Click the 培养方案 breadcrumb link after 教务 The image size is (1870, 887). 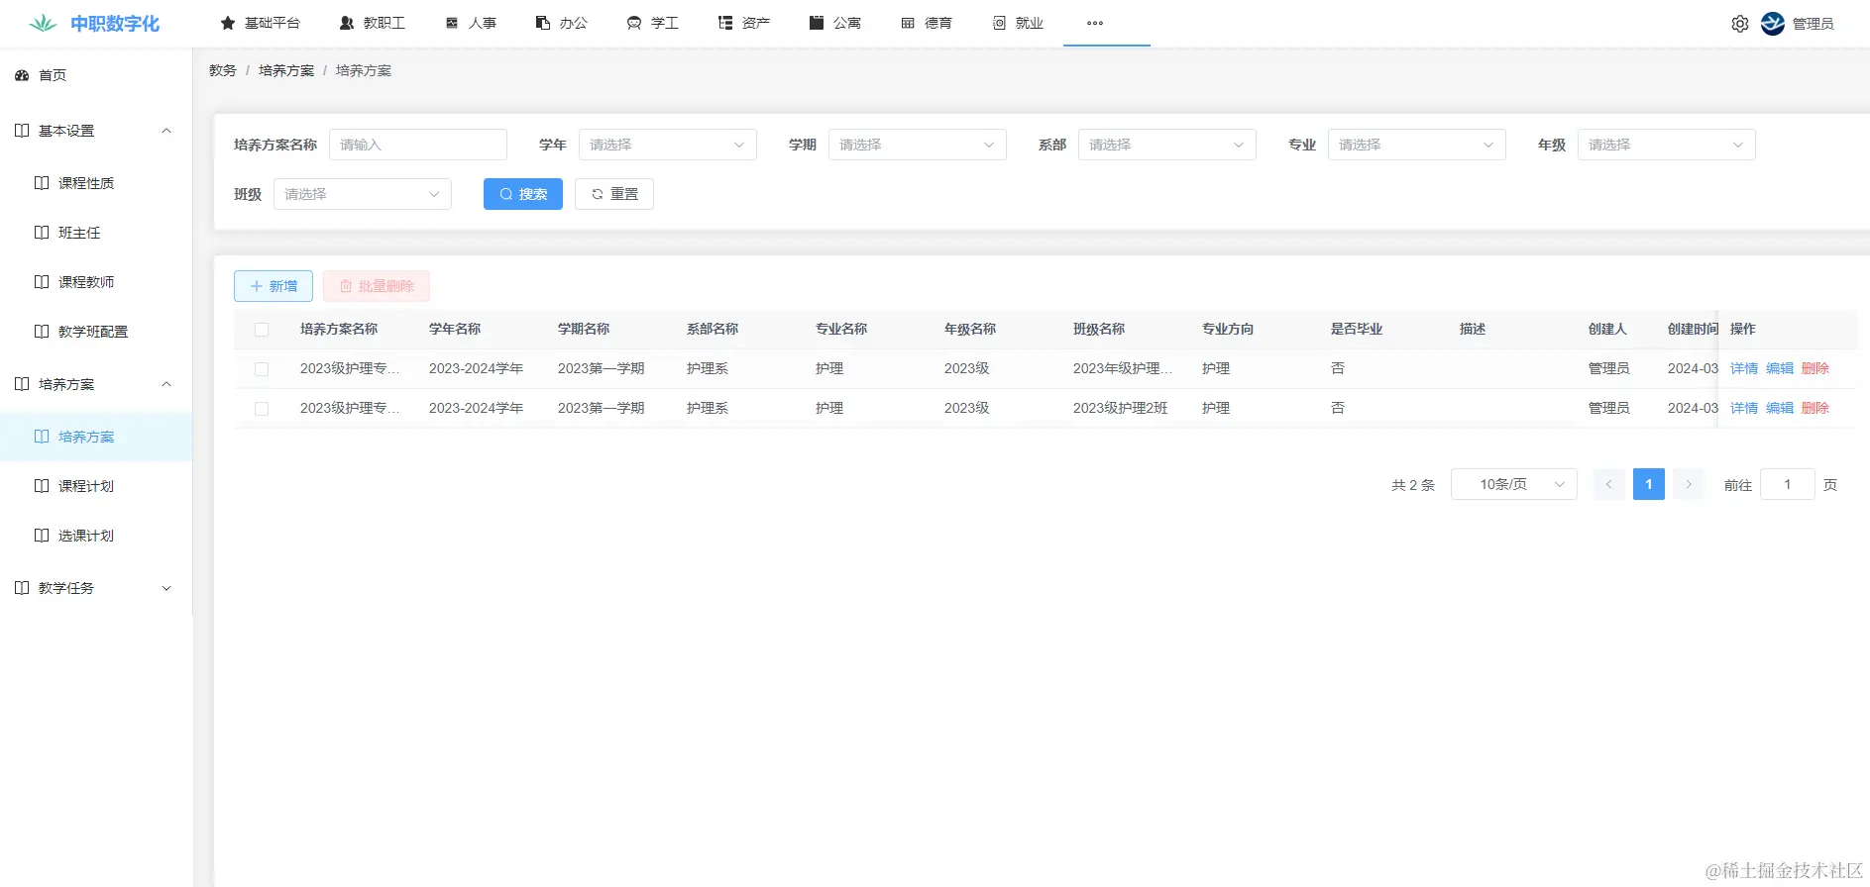(286, 70)
